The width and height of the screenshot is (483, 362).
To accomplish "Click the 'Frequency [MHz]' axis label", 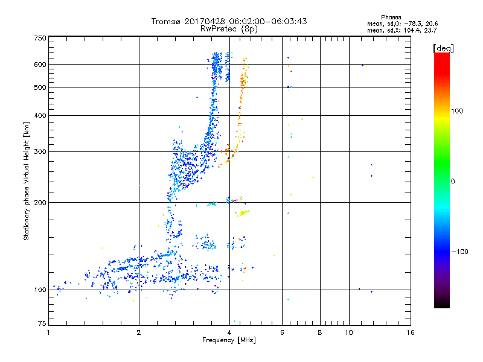I will click(229, 340).
